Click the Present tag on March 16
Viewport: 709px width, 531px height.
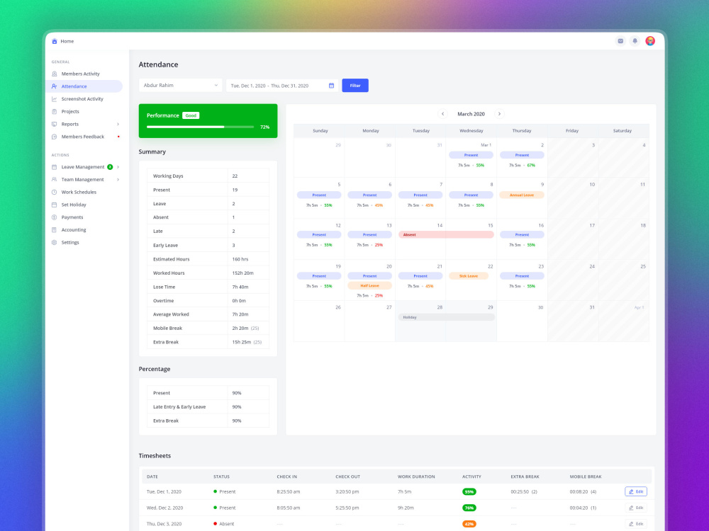point(522,235)
